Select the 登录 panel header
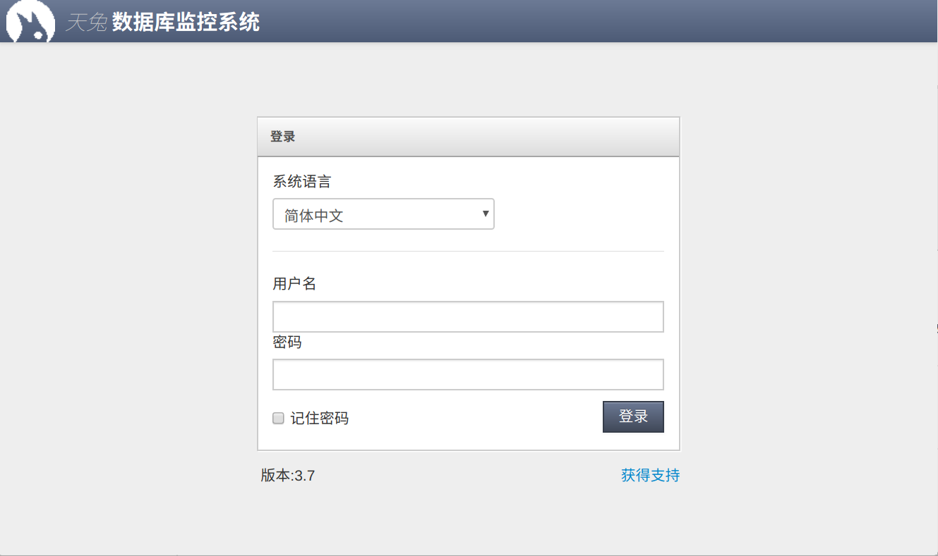 [283, 136]
